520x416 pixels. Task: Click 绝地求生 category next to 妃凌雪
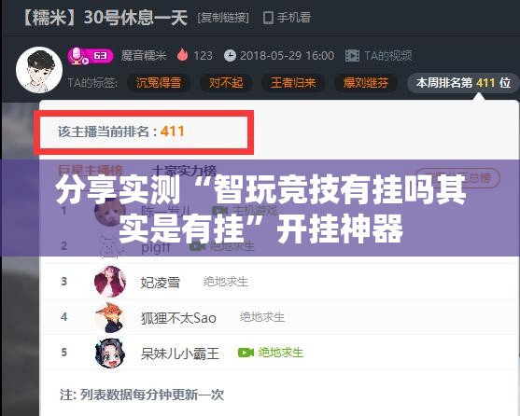[226, 282]
